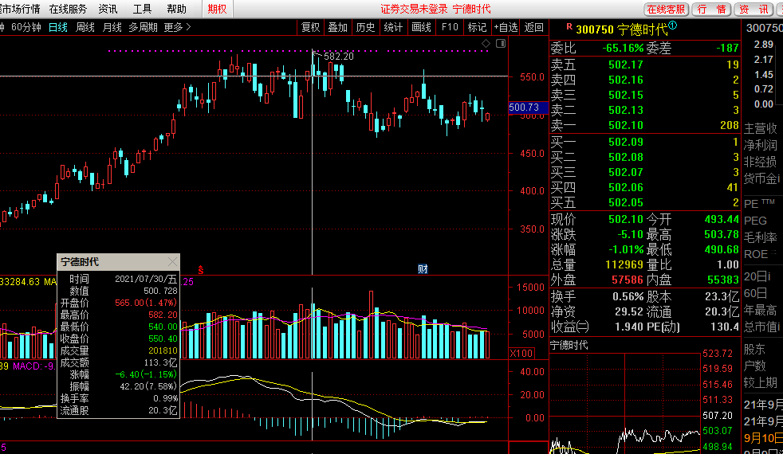Image resolution: width=783 pixels, height=454 pixels.
Task: Open the 资讯 menu in menu bar
Action: pos(108,9)
